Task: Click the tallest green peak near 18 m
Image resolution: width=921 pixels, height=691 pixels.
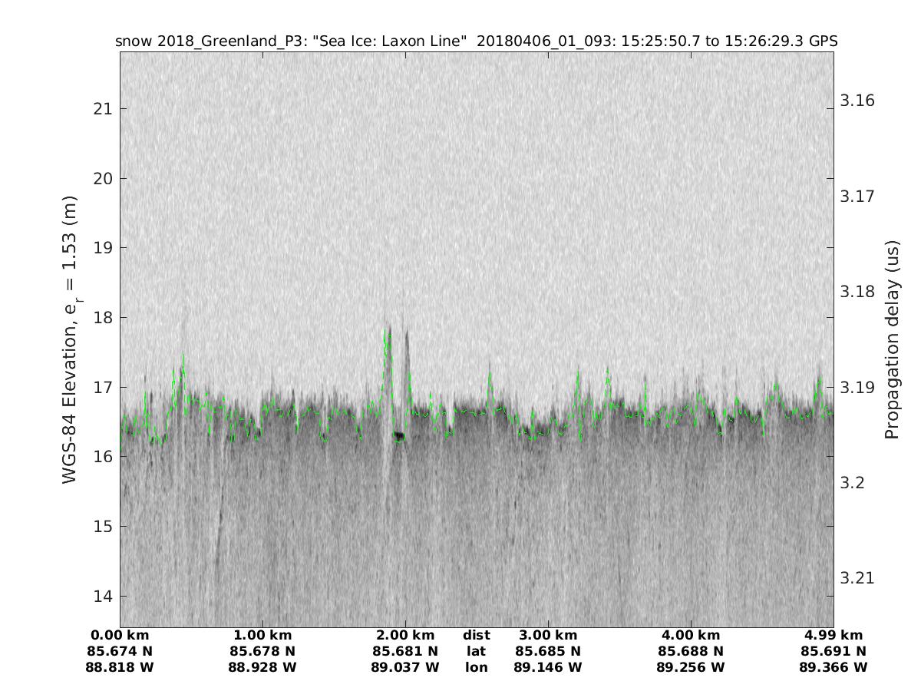Action: click(388, 332)
